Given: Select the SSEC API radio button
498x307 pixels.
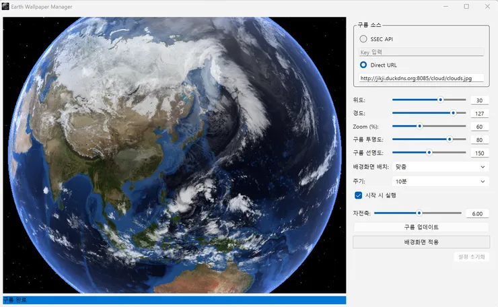Looking at the screenshot, I should click(x=363, y=39).
